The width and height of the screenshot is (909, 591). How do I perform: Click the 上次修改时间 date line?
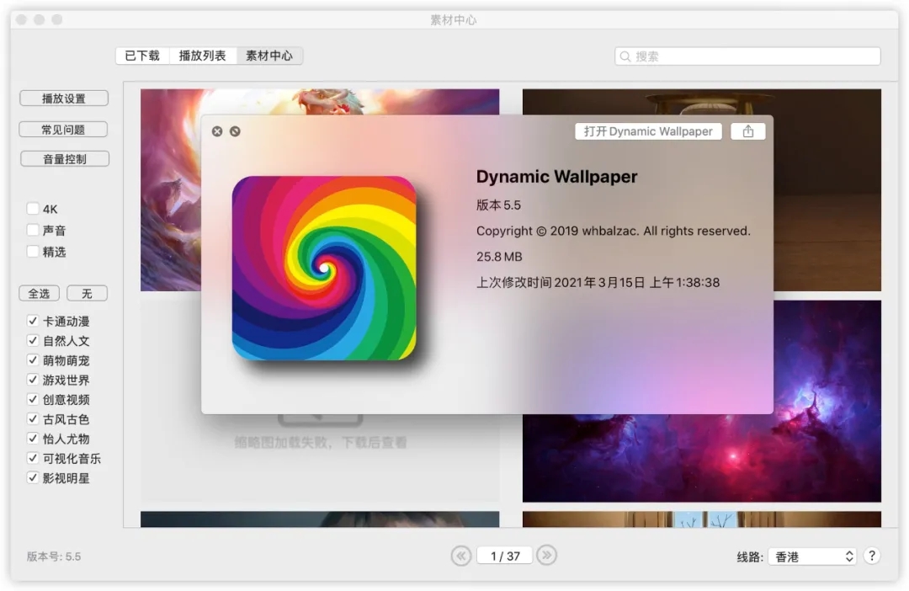[x=598, y=282]
